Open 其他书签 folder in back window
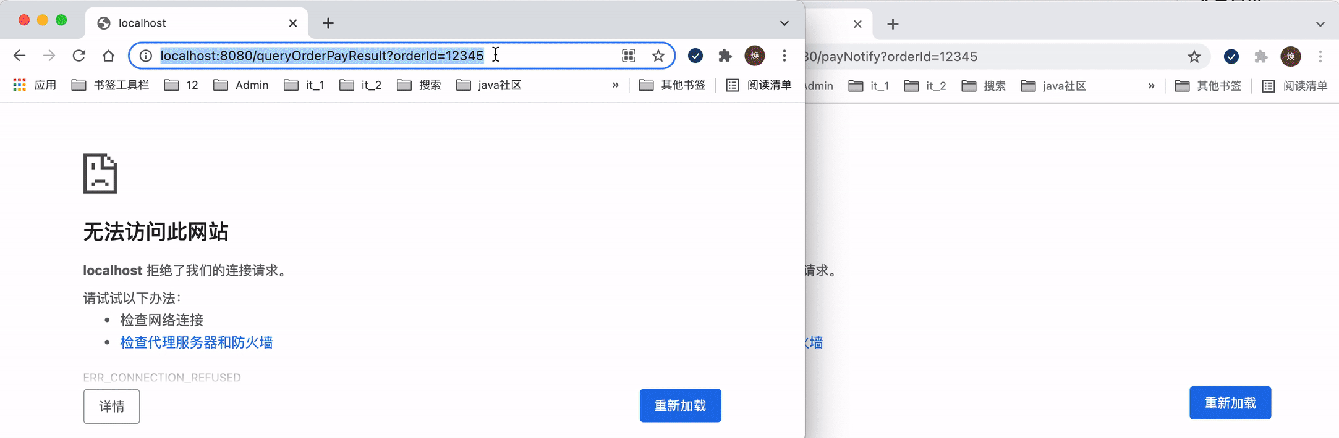 (1208, 86)
